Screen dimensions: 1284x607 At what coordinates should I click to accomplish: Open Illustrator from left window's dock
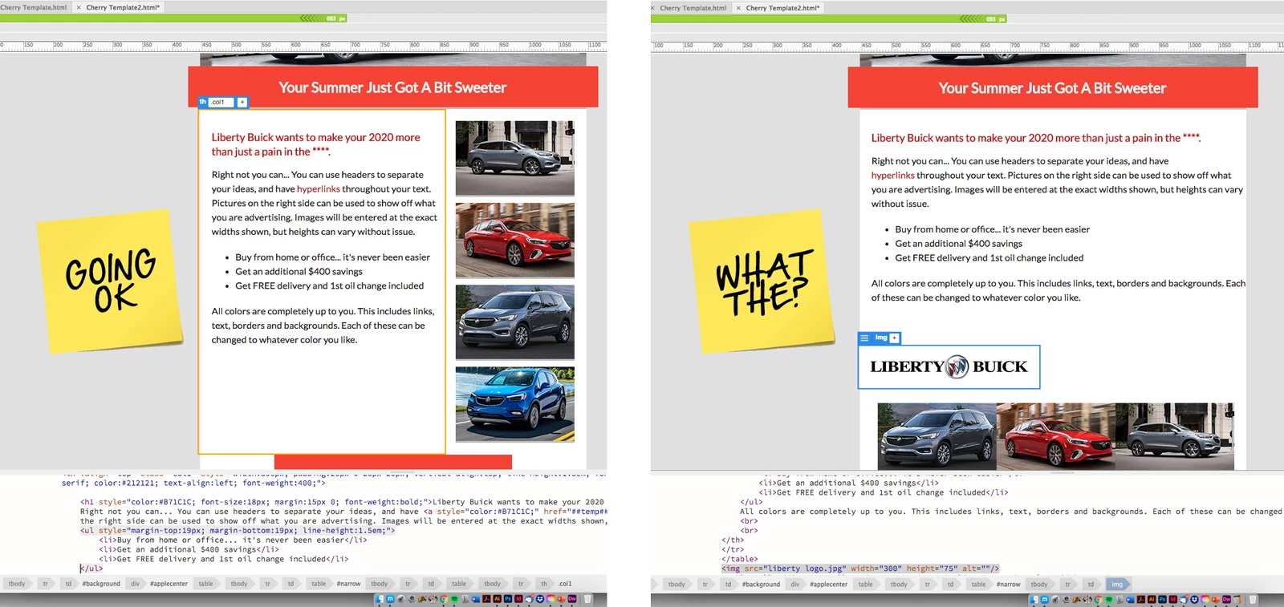(497, 599)
